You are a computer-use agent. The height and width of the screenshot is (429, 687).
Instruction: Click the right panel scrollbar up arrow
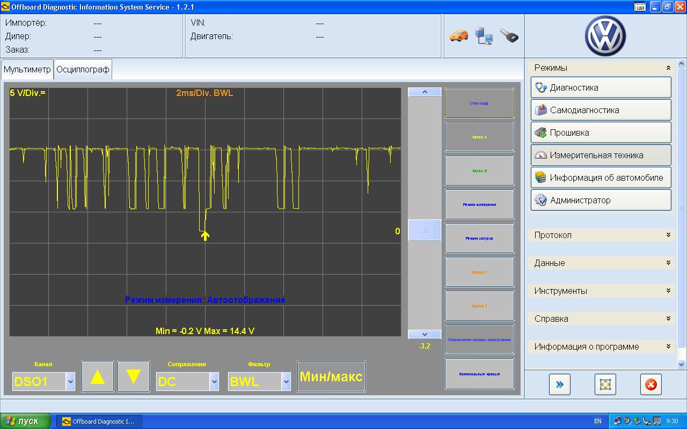(x=682, y=64)
